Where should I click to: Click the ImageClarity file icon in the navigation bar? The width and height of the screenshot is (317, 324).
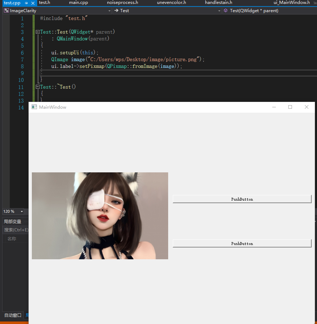[x=6, y=10]
